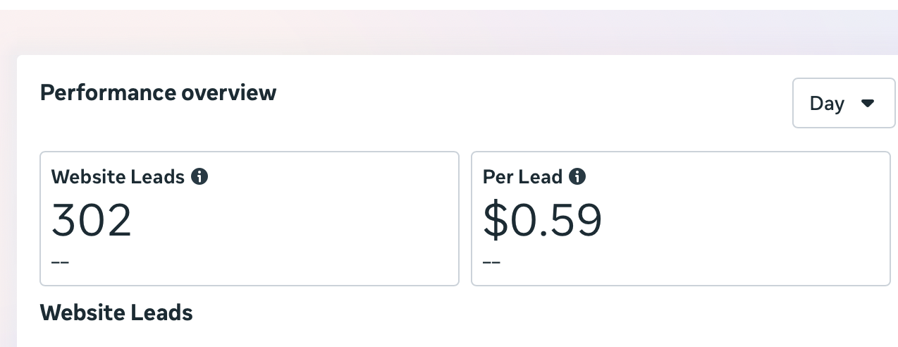Click the Per Lead label inside card

pos(522,176)
